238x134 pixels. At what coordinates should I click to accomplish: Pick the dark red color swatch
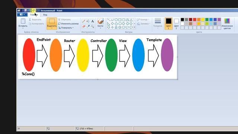pos(191,19)
